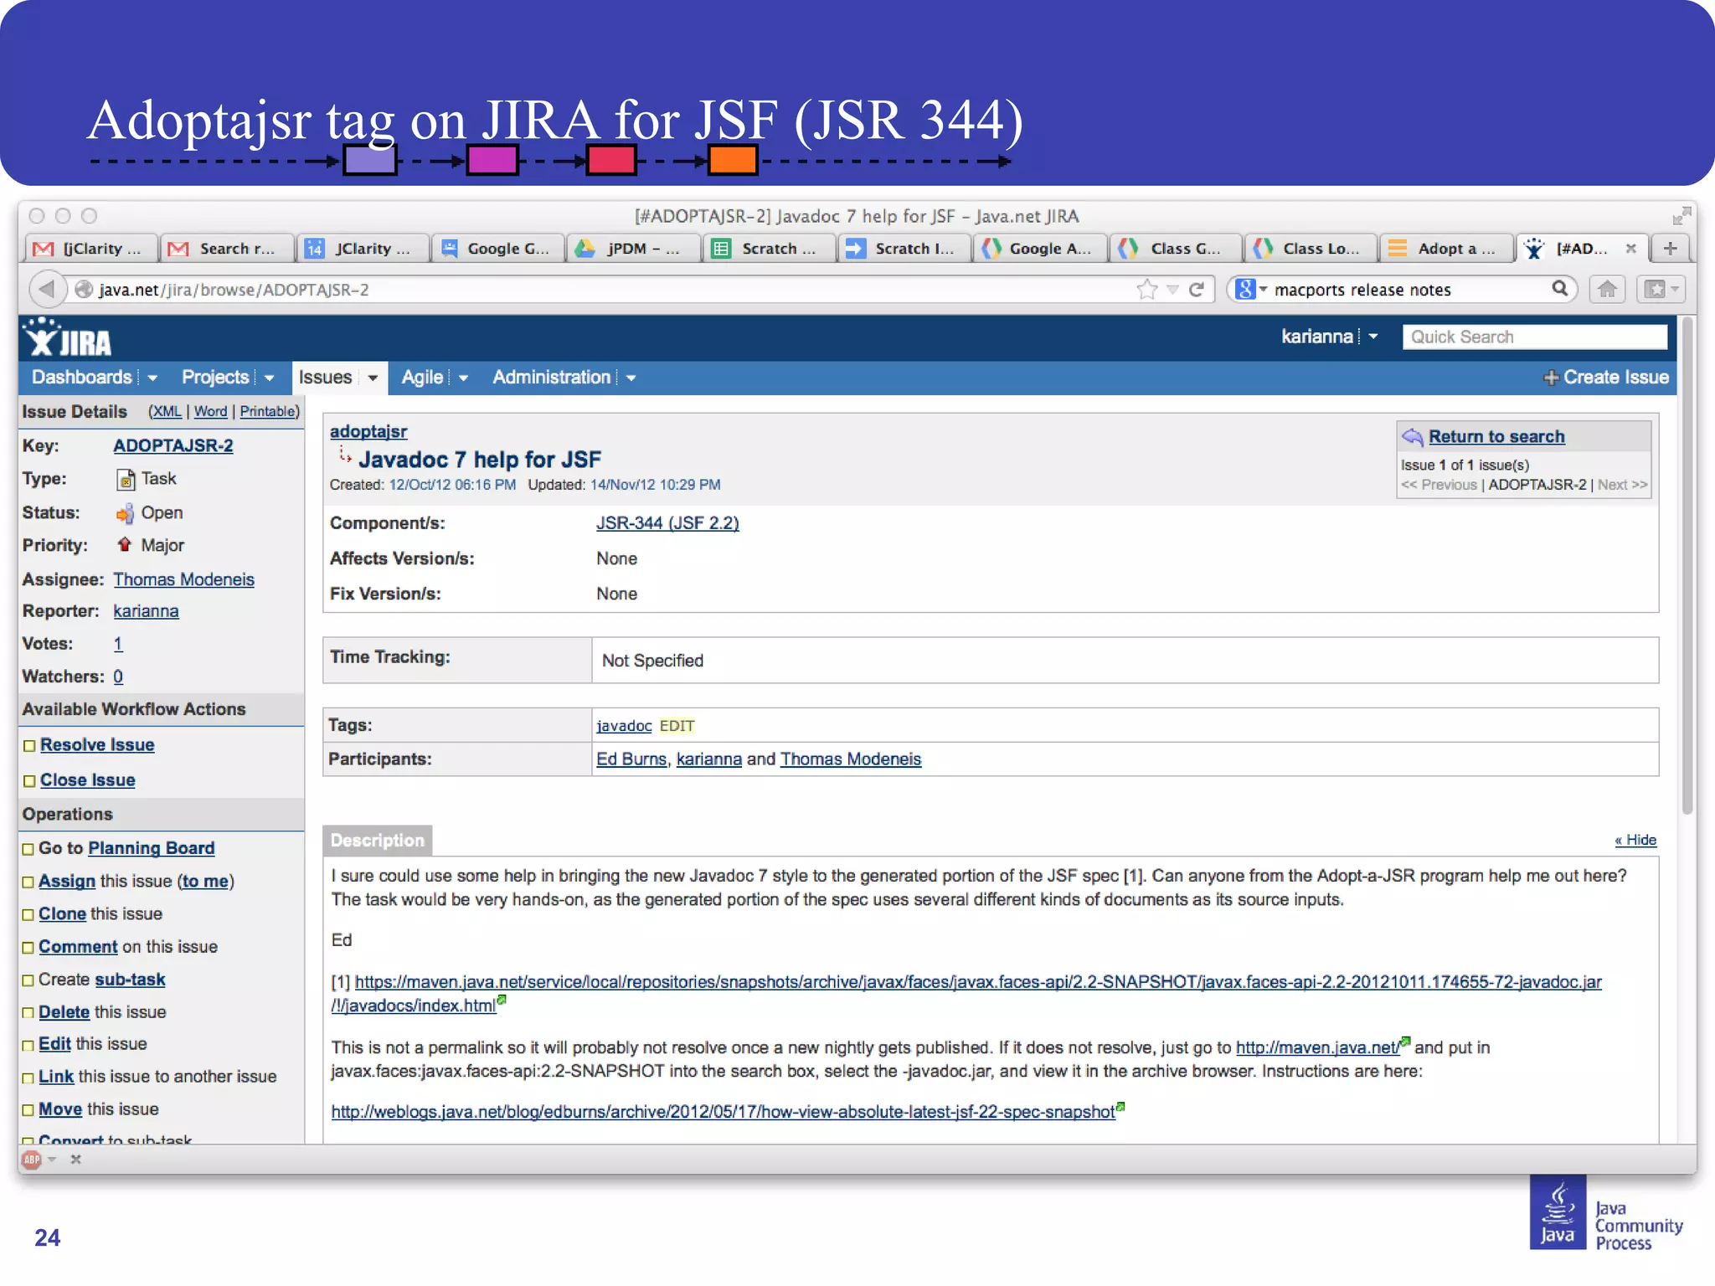
Task: Open the Dashboards menu
Action: click(x=82, y=378)
